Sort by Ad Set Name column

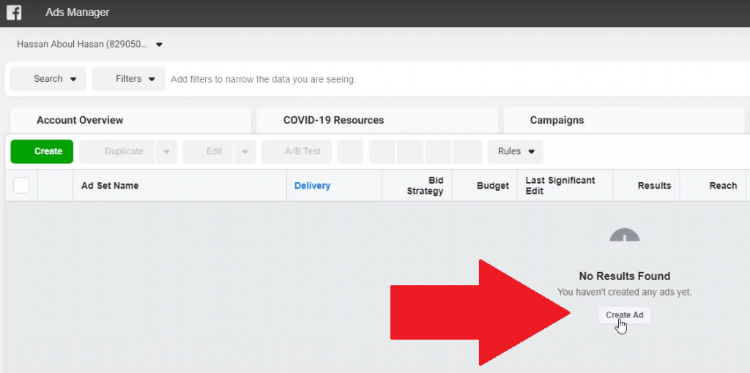[x=180, y=186]
